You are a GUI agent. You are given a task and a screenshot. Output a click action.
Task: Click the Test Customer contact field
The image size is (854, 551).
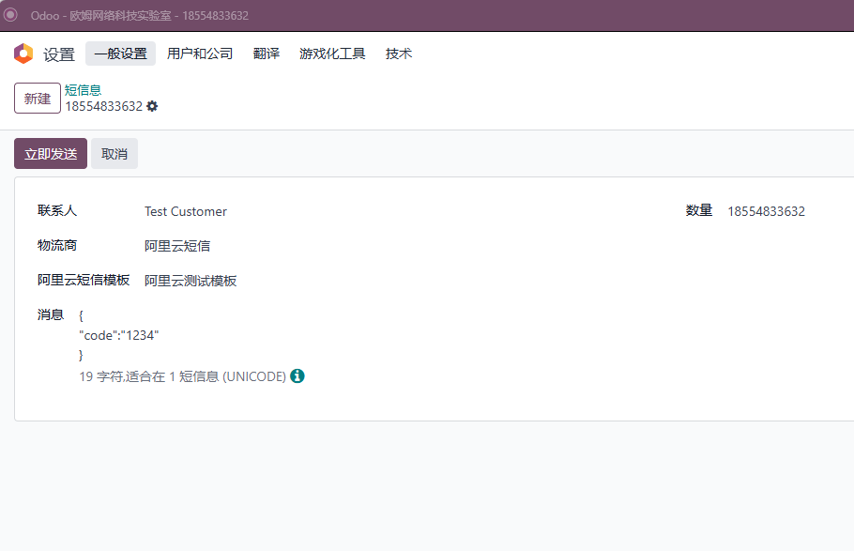pos(186,211)
